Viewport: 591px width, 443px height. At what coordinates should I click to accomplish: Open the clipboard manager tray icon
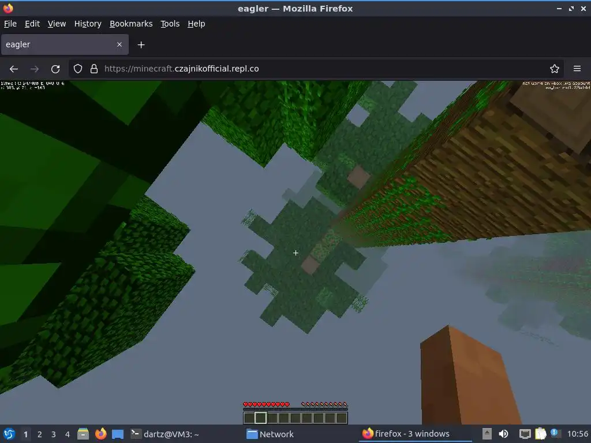[540, 434]
